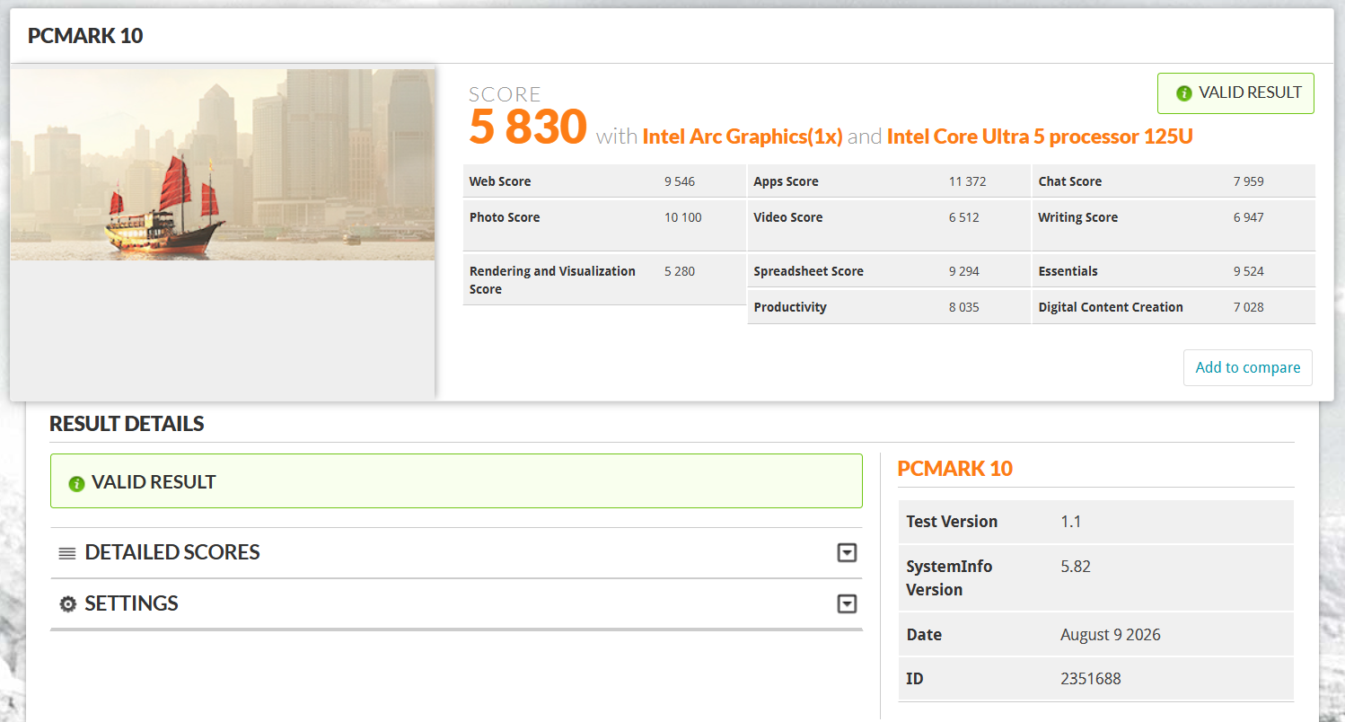The image size is (1345, 722).
Task: Click the SystemInfo Version label
Action: (950, 578)
